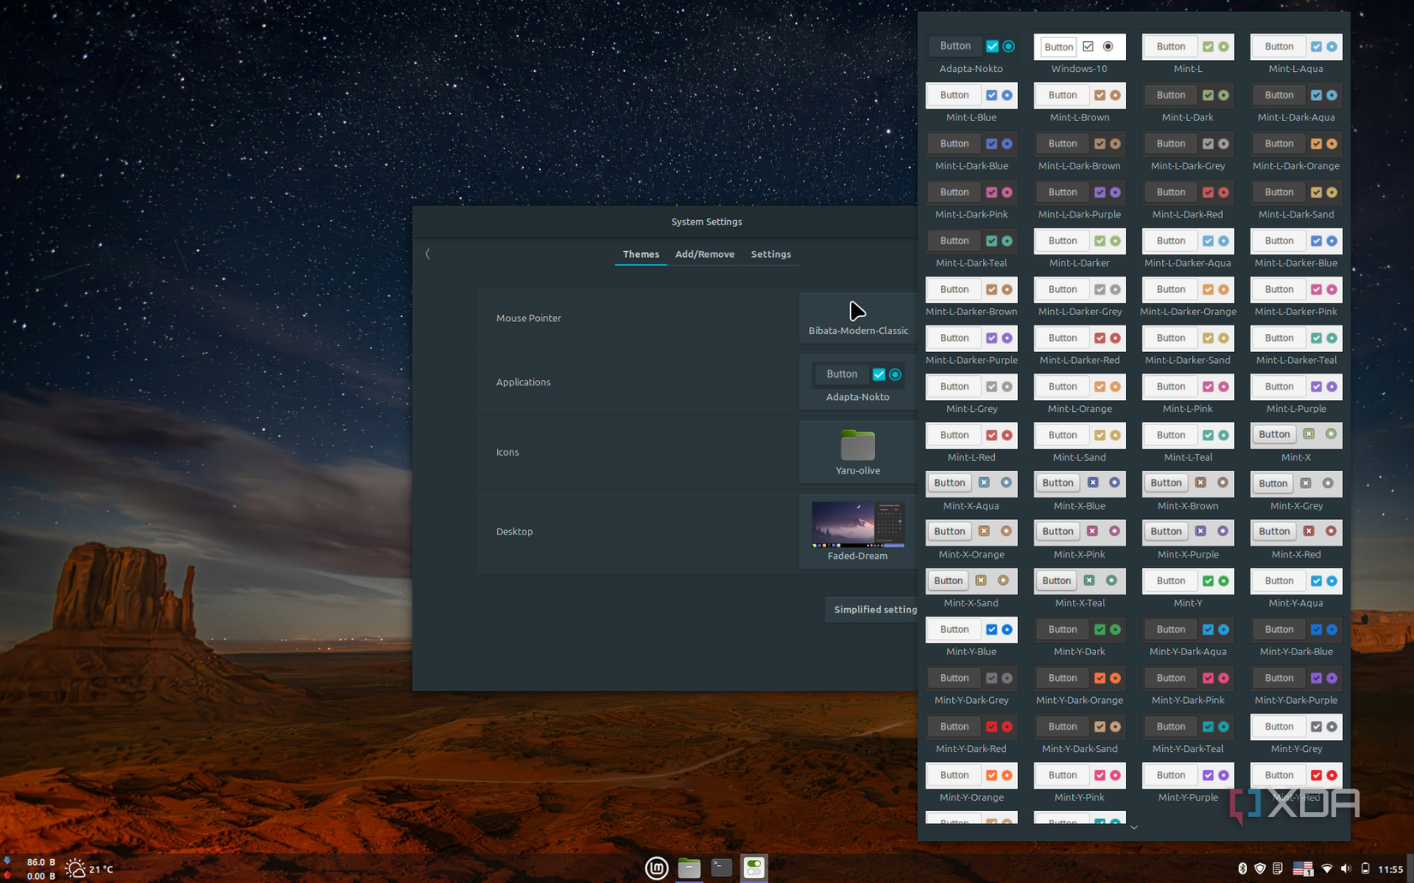Open the Settings tab
The width and height of the screenshot is (1414, 883).
coord(770,254)
